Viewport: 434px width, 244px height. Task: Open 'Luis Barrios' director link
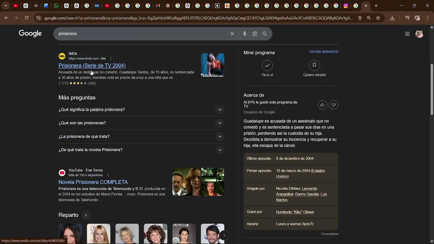(x=301, y=197)
